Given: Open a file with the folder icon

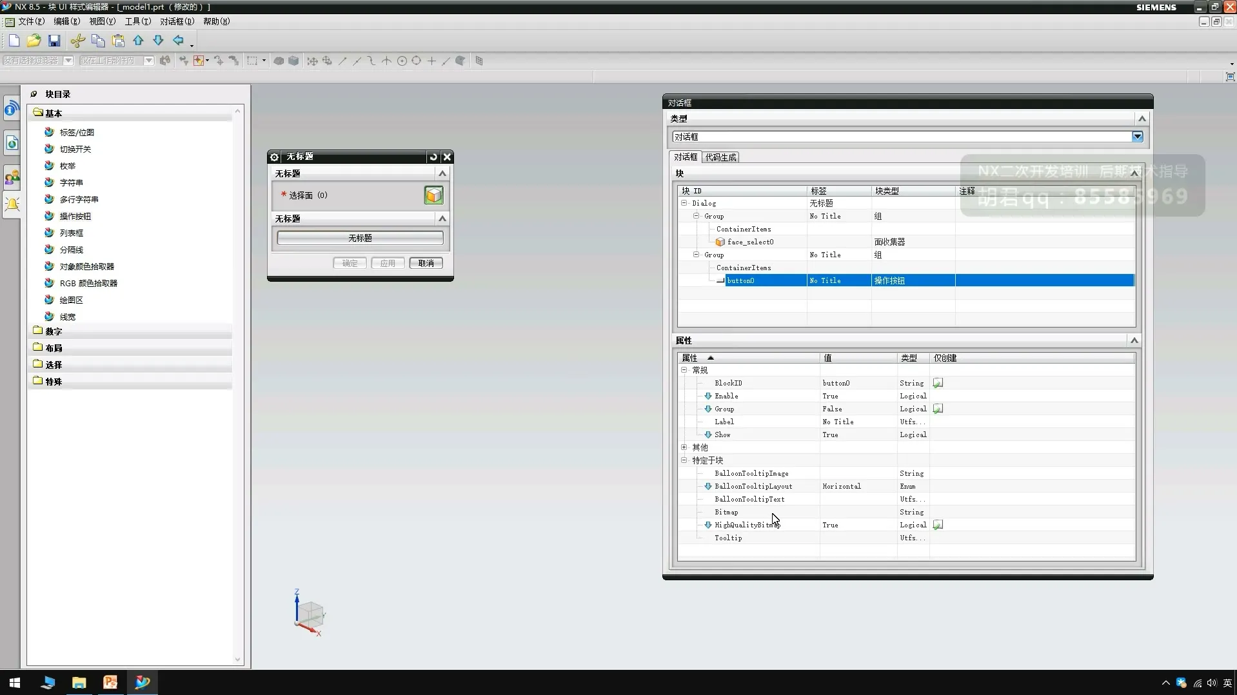Looking at the screenshot, I should (x=34, y=41).
